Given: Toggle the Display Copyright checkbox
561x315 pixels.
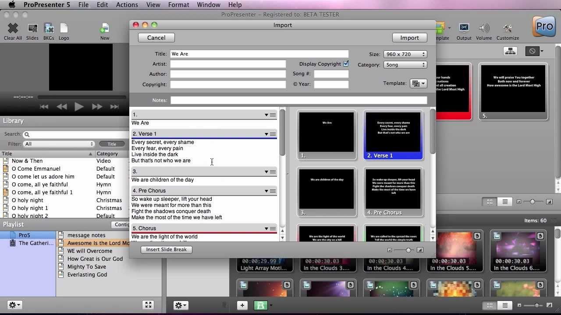Looking at the screenshot, I should click(346, 64).
